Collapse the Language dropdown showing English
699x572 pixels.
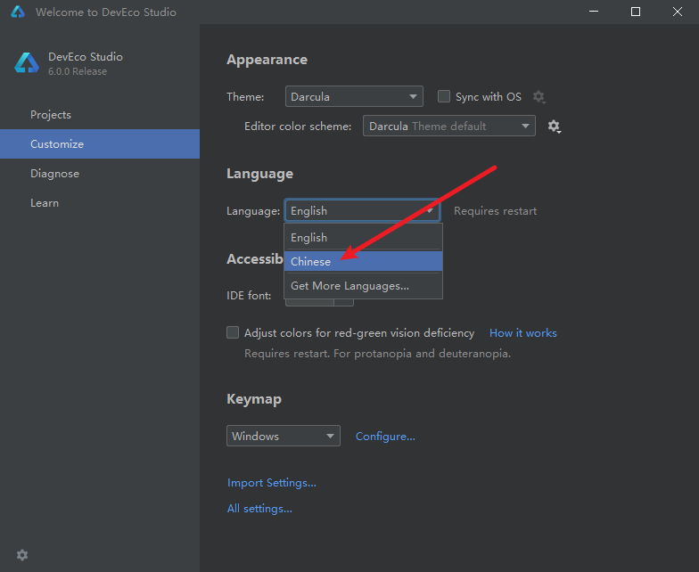pyautogui.click(x=362, y=210)
